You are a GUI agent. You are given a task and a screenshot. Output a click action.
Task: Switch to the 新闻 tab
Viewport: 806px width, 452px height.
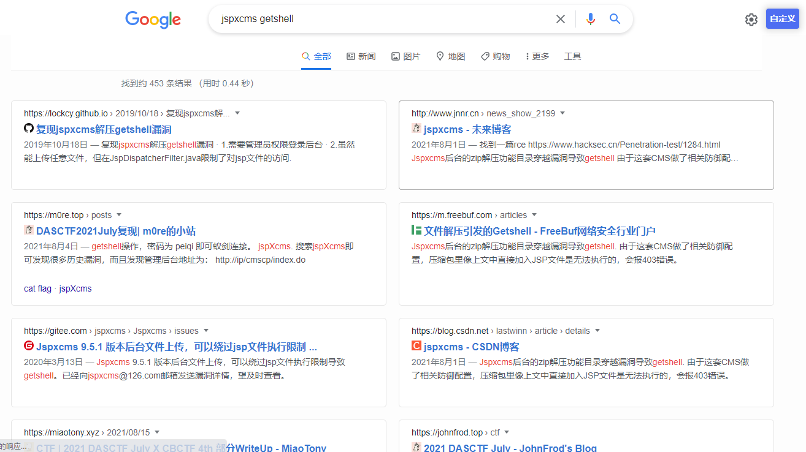point(361,56)
